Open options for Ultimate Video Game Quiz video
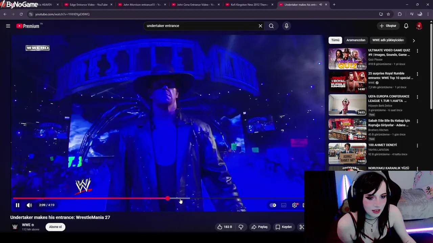 coord(417,51)
